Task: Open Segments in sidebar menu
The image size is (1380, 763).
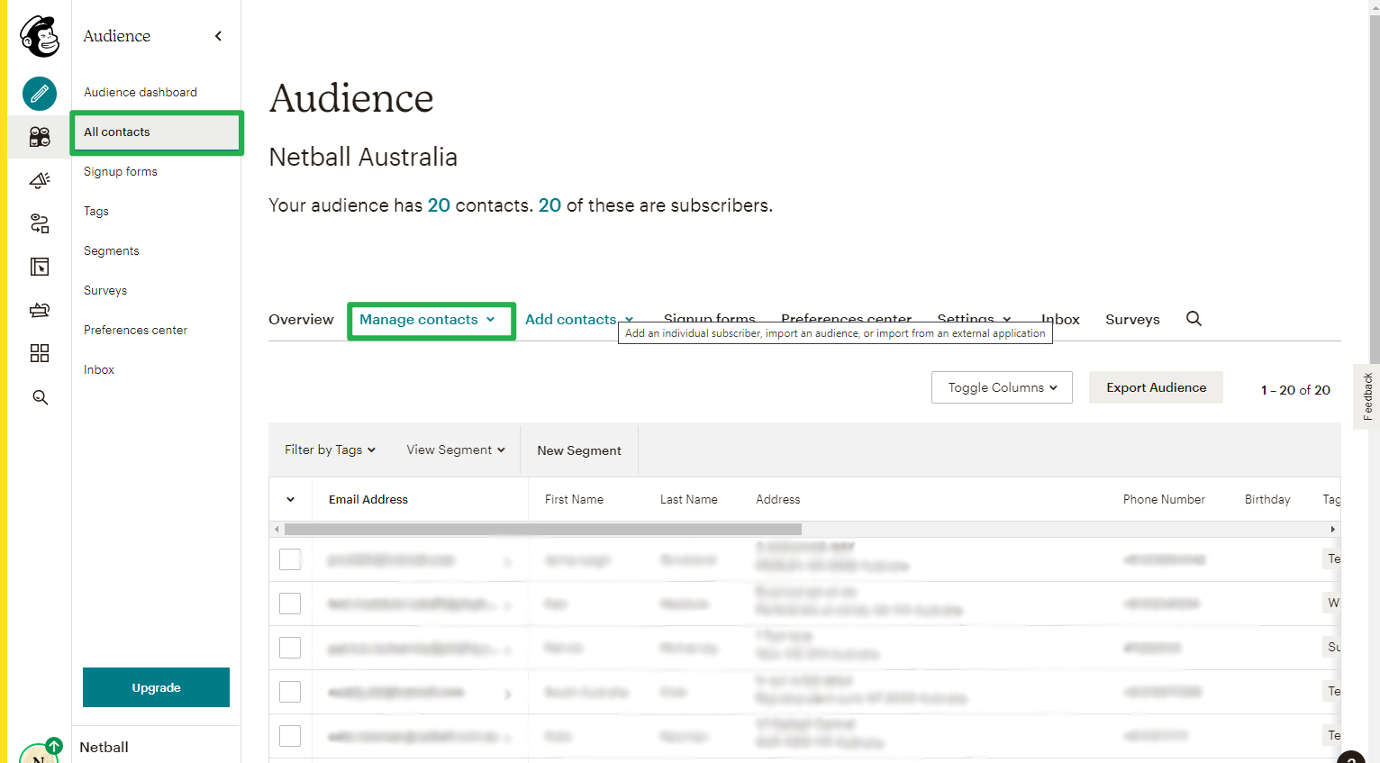Action: click(x=112, y=250)
